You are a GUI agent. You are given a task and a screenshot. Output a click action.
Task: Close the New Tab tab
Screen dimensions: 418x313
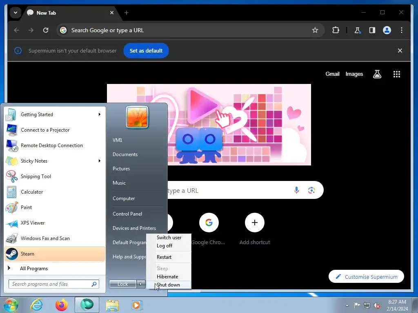coord(112,13)
